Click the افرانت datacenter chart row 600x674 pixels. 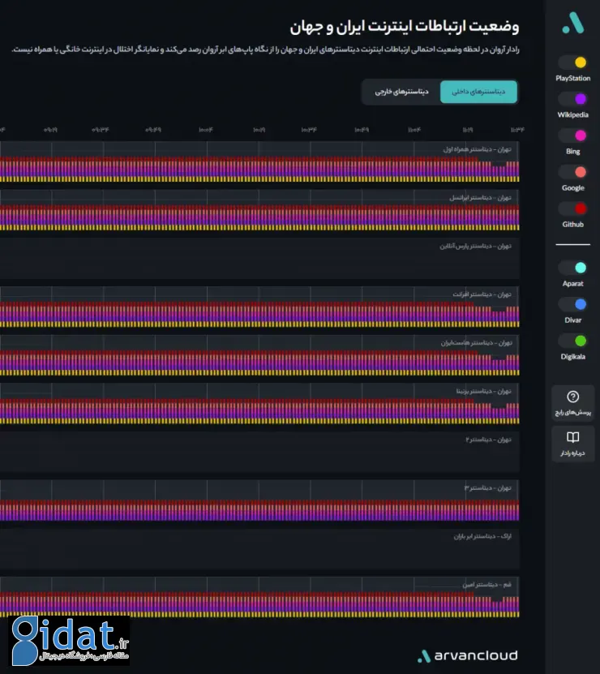259,307
